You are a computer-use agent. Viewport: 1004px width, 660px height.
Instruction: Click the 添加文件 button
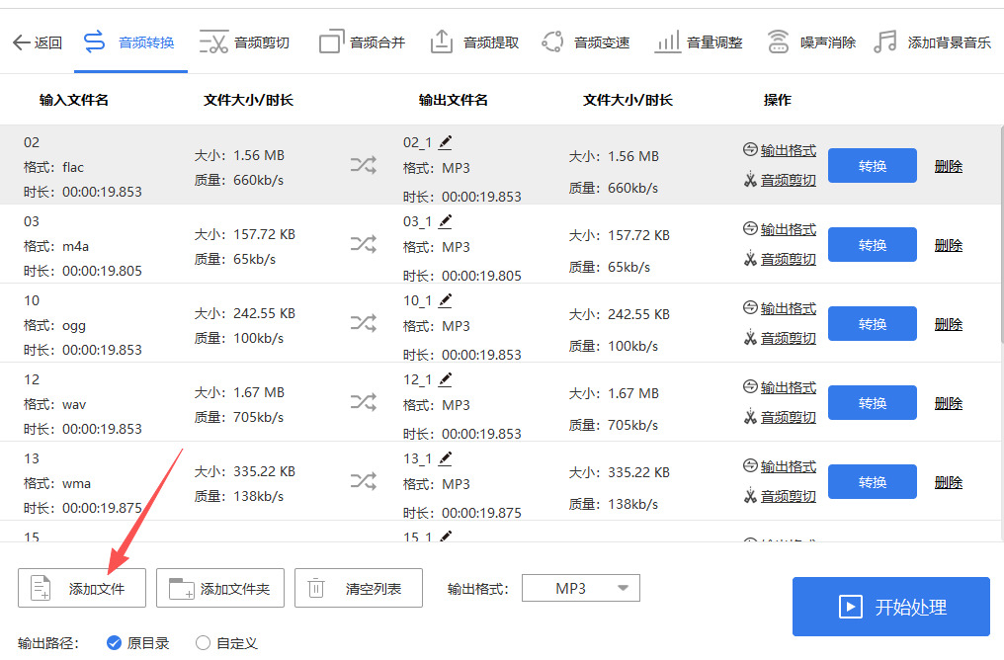pyautogui.click(x=82, y=588)
